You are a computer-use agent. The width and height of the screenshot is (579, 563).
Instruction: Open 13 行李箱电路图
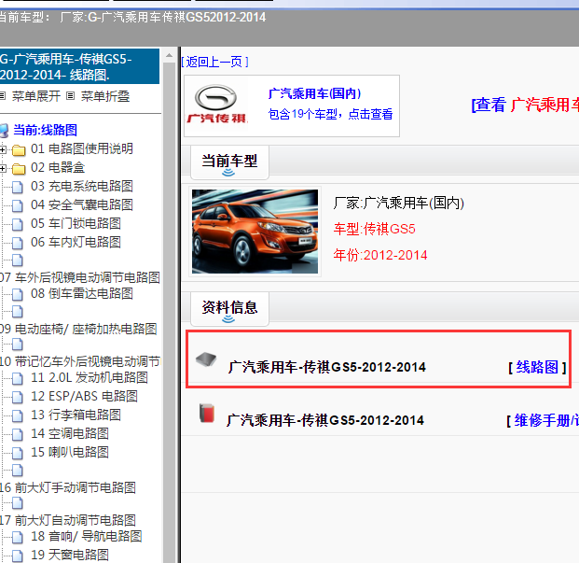tap(76, 415)
